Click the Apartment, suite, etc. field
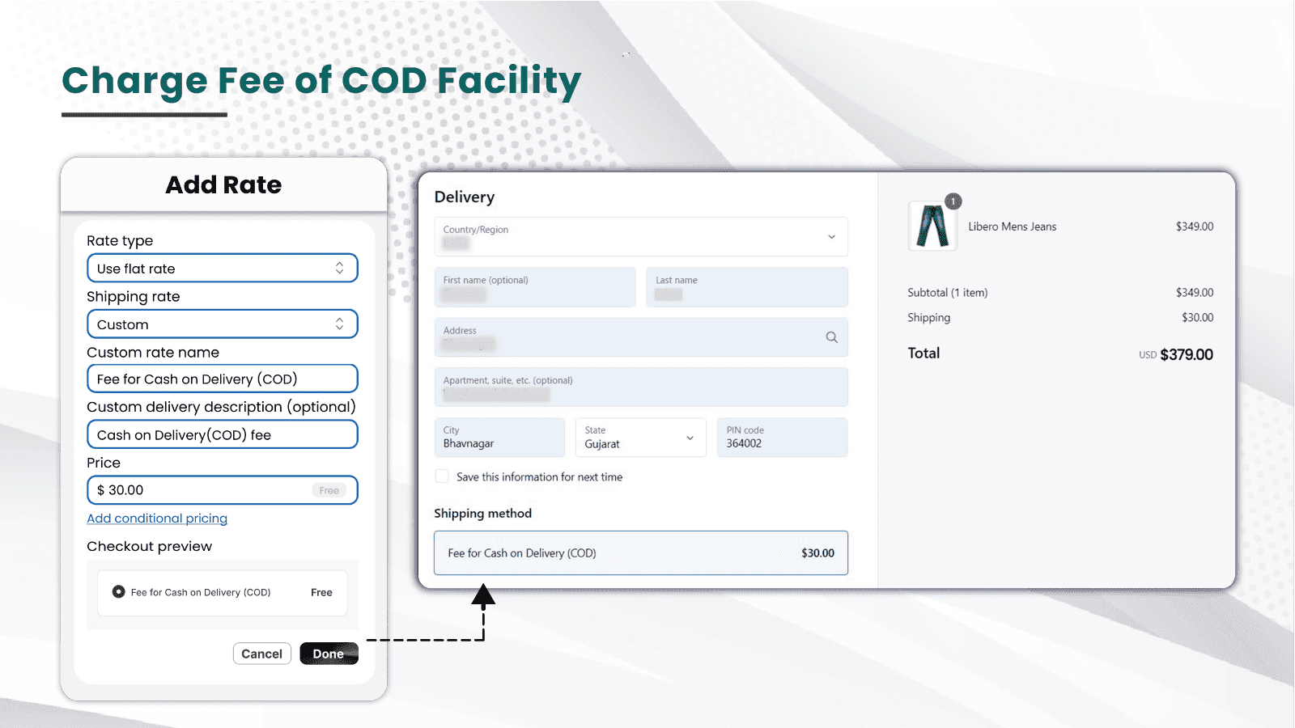 click(x=640, y=387)
